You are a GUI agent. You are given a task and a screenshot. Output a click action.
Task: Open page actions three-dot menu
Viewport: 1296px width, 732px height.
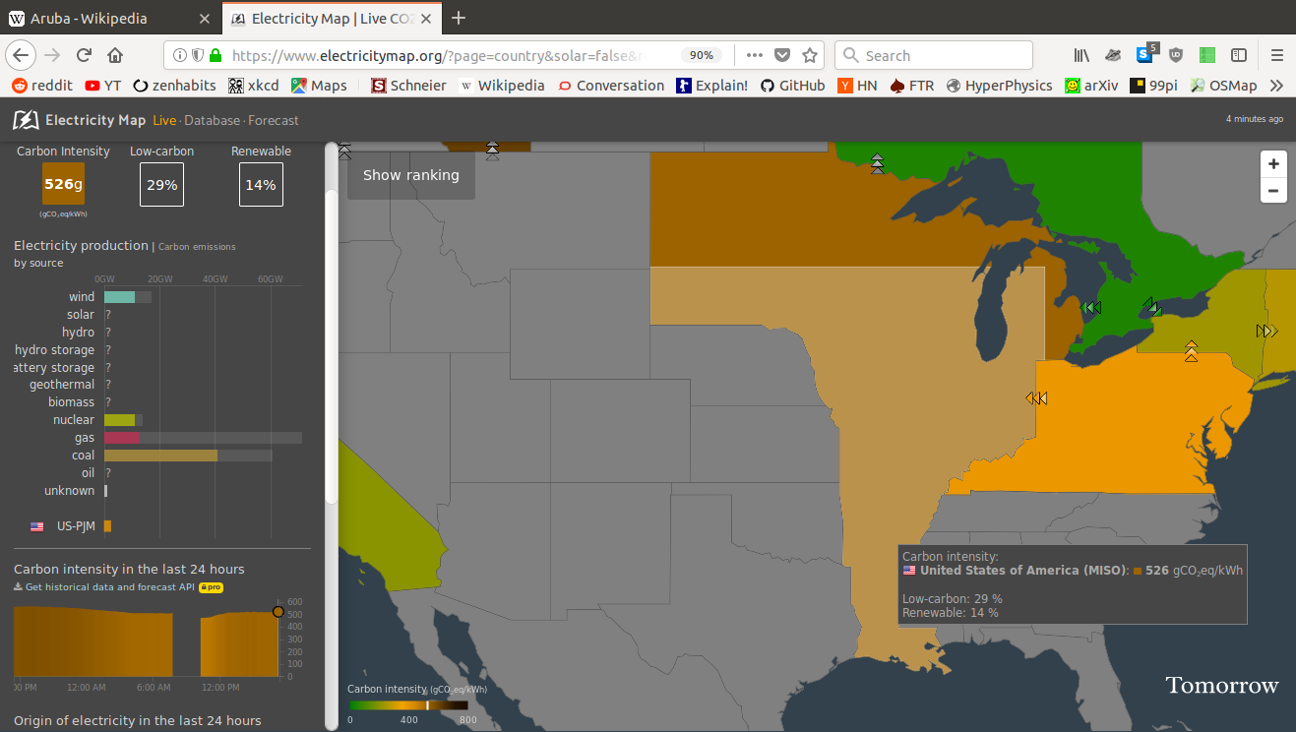(x=755, y=55)
